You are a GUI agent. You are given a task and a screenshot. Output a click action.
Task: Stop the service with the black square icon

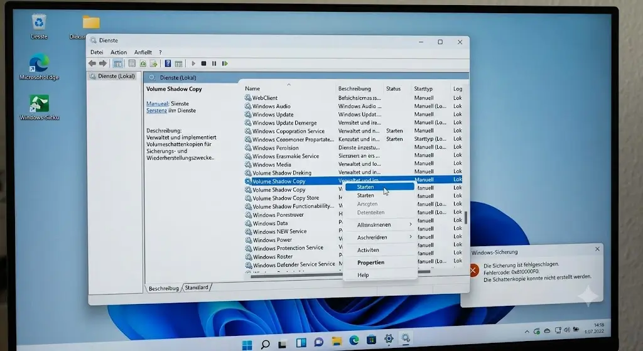pos(204,63)
